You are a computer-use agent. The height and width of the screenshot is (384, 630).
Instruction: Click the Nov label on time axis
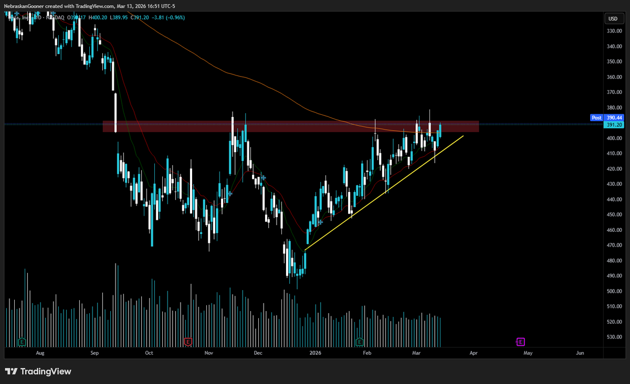[209, 354]
